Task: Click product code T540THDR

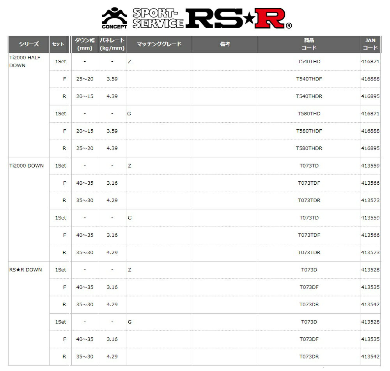Action: pyautogui.click(x=309, y=96)
